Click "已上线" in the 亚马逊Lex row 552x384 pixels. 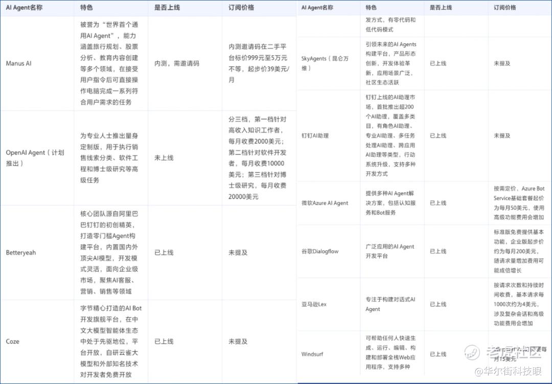[438, 304]
